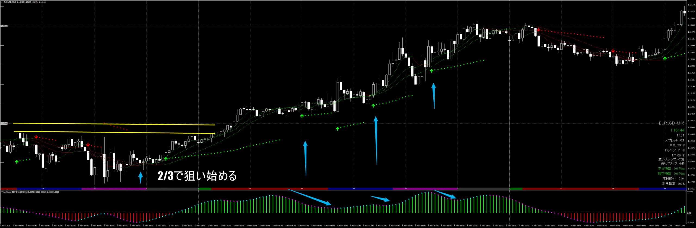This screenshot has height=228, width=696.
Task: Click the red sell arrow at the chart peak
Action: pyautogui.click(x=538, y=29)
